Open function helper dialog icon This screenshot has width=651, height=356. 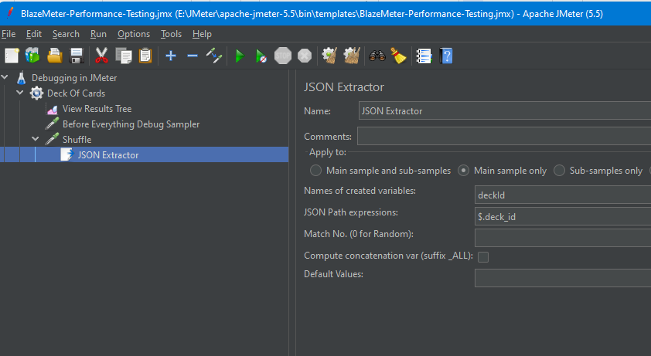click(424, 56)
